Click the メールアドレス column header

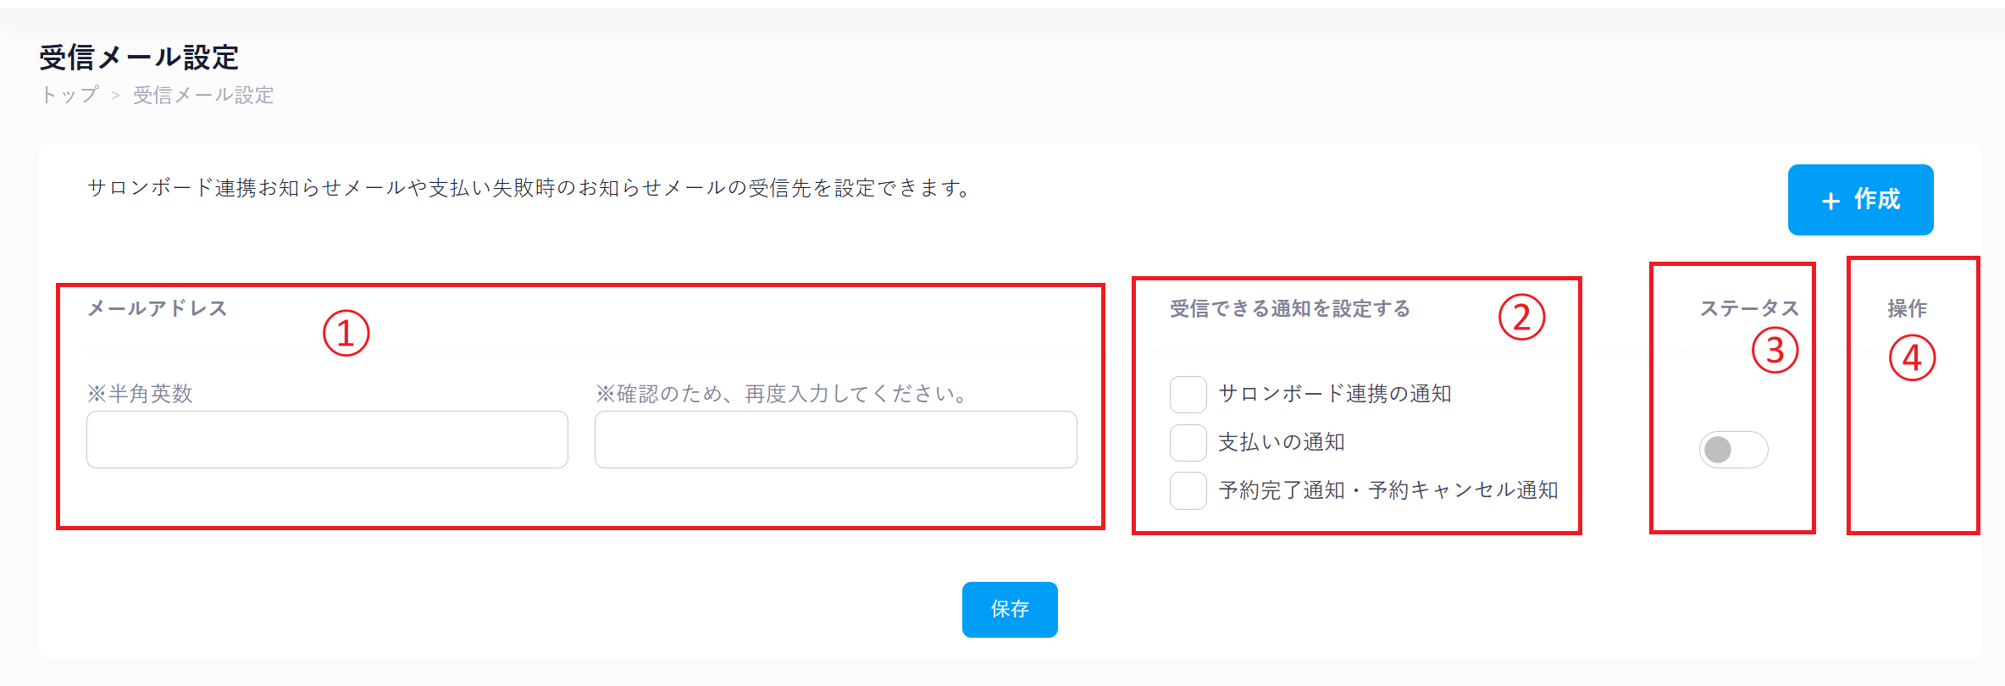click(x=158, y=308)
